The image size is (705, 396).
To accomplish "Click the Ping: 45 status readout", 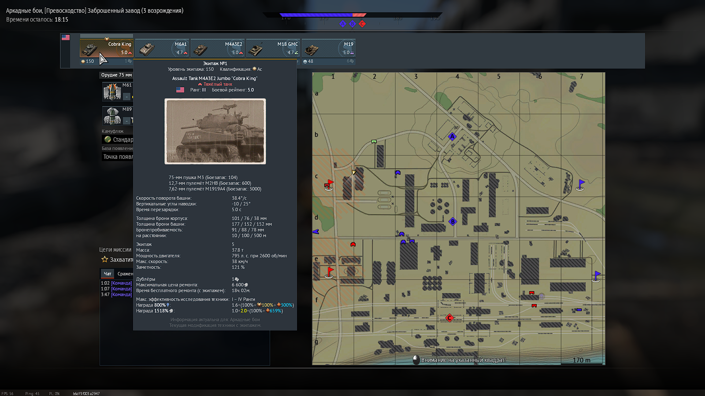I will (32, 393).
